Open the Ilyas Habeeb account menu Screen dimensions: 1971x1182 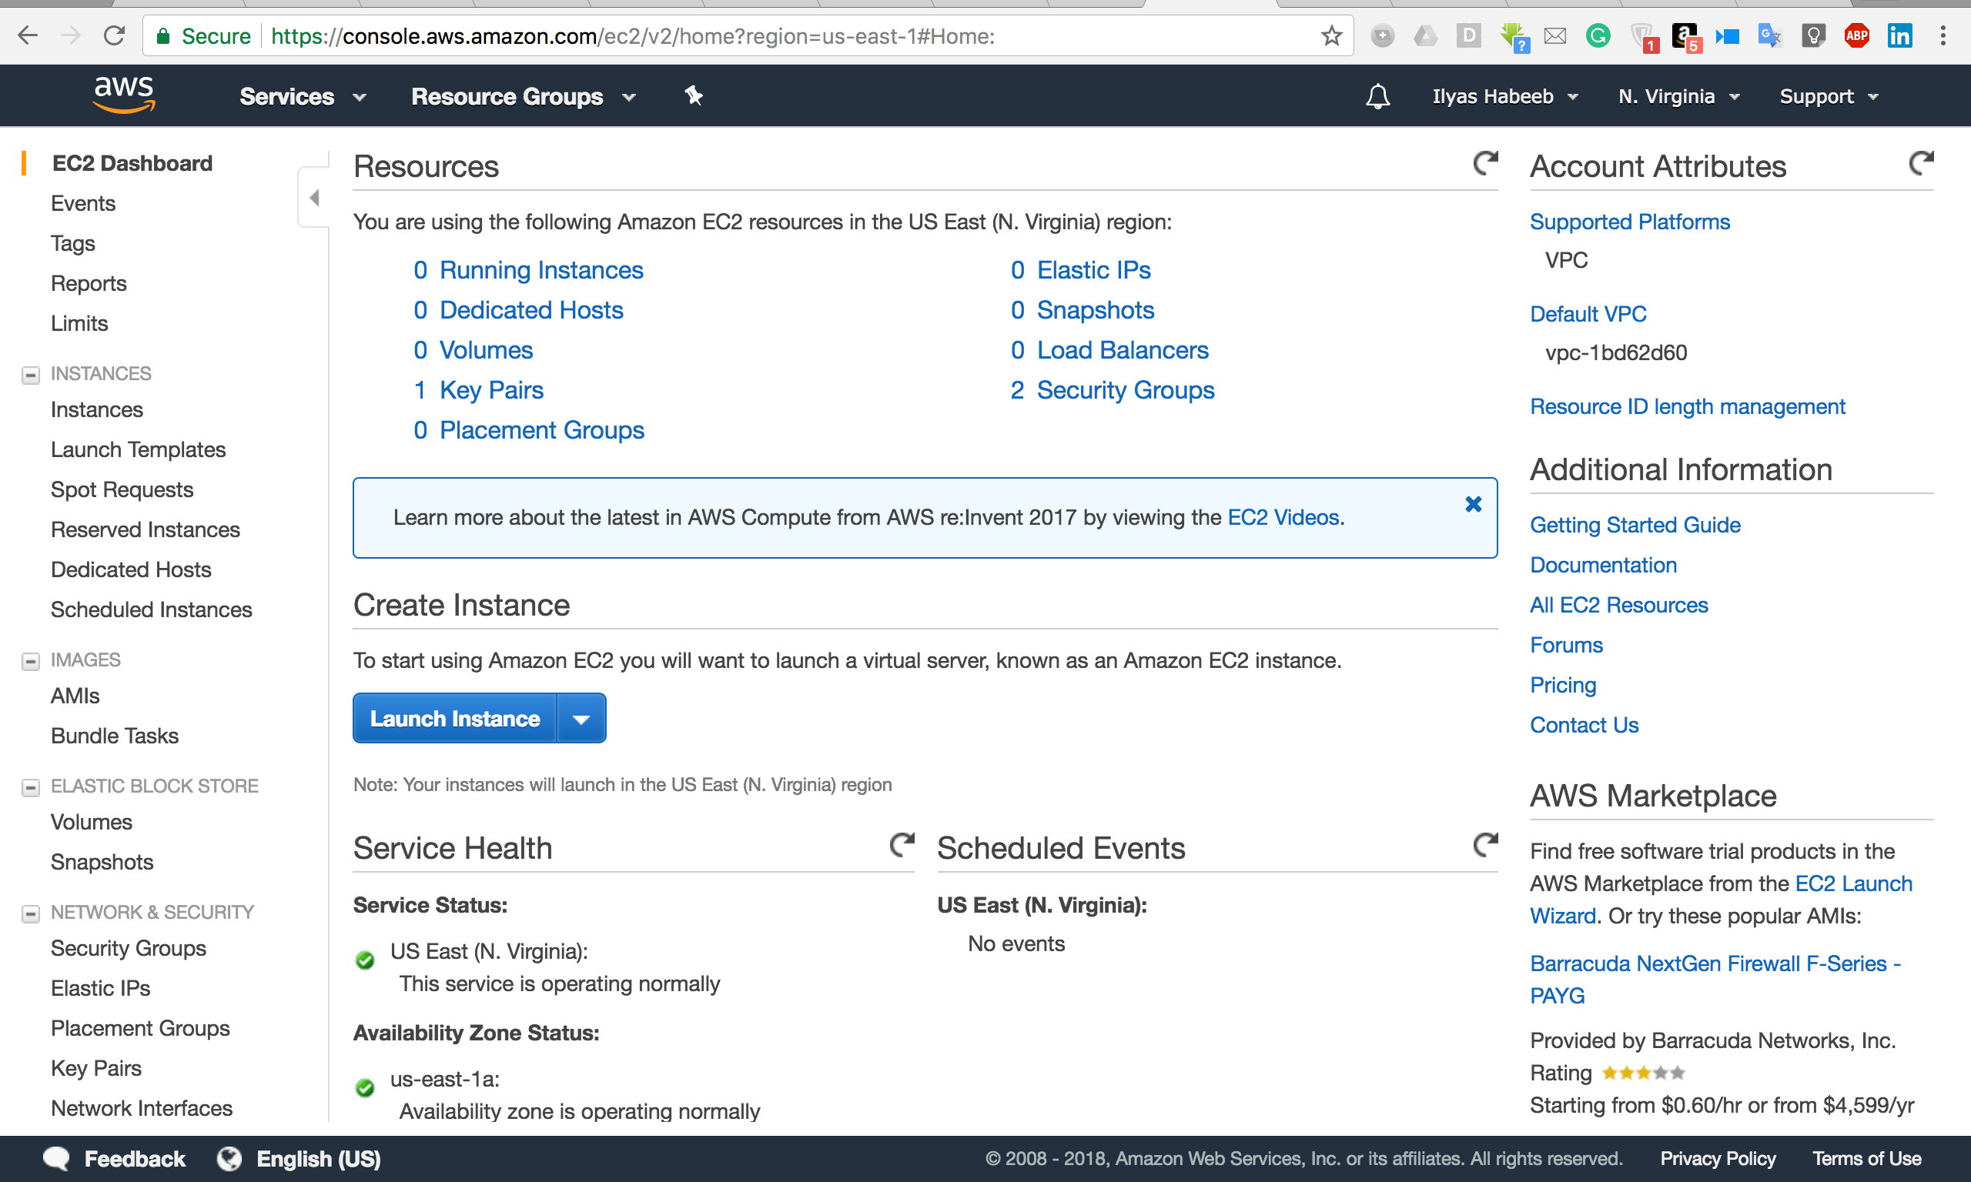click(1504, 95)
